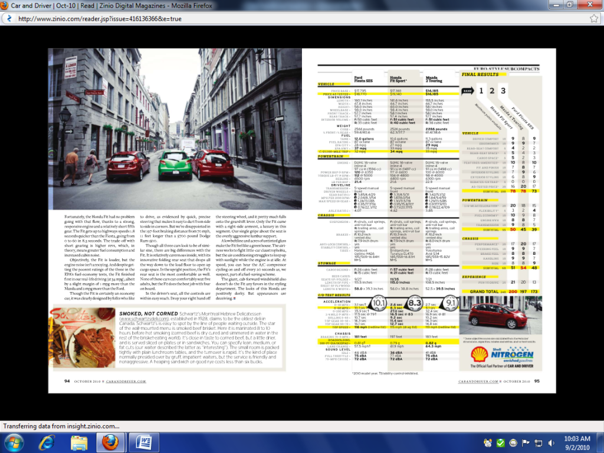Click rank number 3 in final results
This screenshot has width=604, height=453.
coord(503,91)
